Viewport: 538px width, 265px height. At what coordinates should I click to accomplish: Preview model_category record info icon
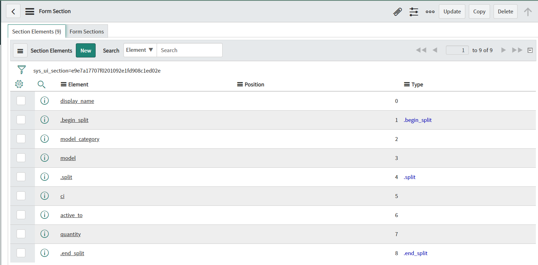(44, 139)
